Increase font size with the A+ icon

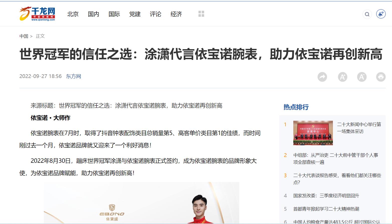(x=342, y=77)
